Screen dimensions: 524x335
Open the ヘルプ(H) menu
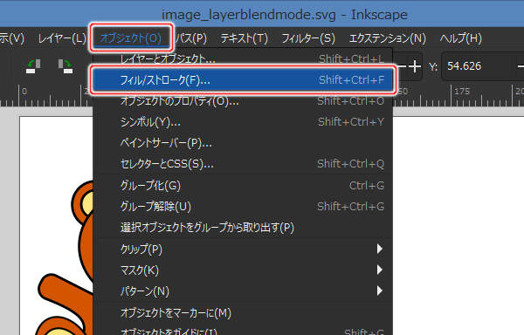tap(461, 38)
